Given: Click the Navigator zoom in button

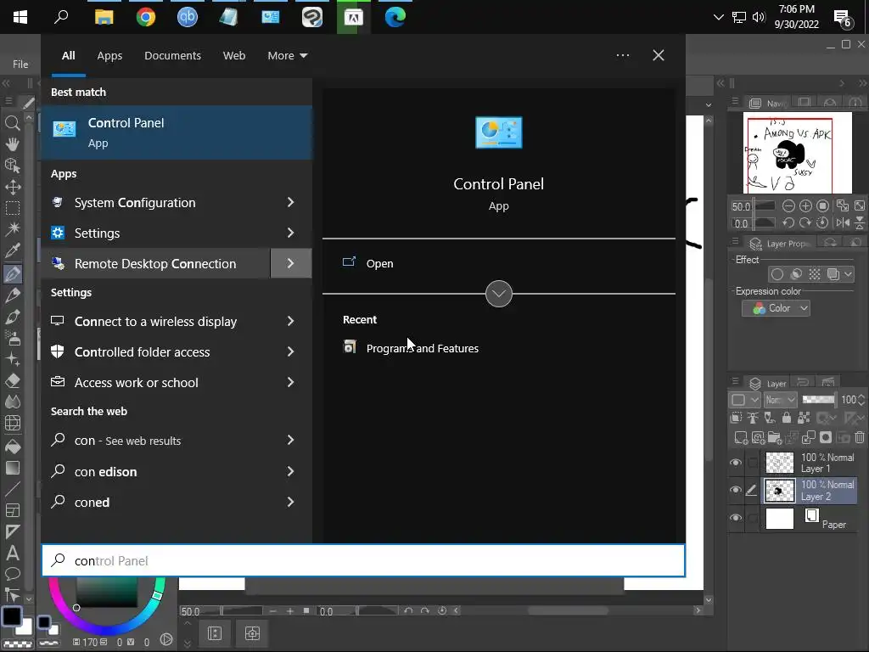Looking at the screenshot, I should click(806, 206).
